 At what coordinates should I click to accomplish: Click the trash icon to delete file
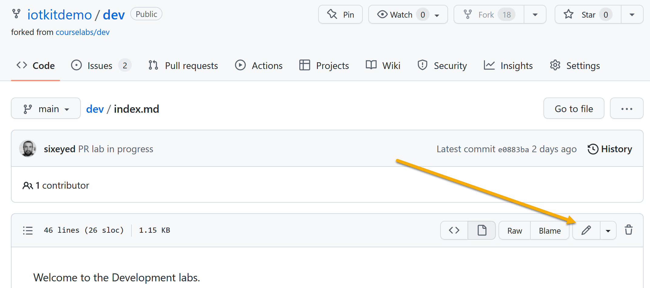(x=628, y=230)
